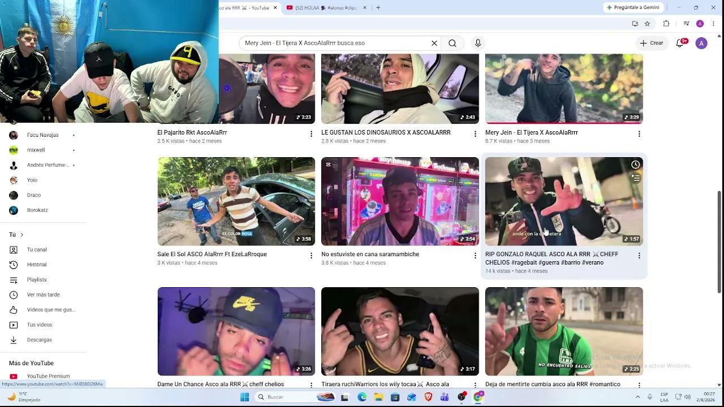This screenshot has height=407, width=724.
Task: Add RIP GONZALO video to queue
Action: coord(636,179)
